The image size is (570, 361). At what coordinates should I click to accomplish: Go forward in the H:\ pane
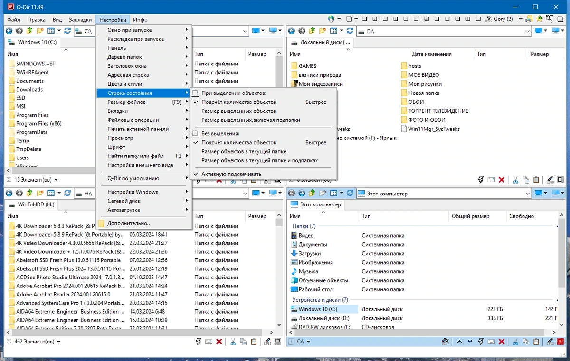pos(19,193)
